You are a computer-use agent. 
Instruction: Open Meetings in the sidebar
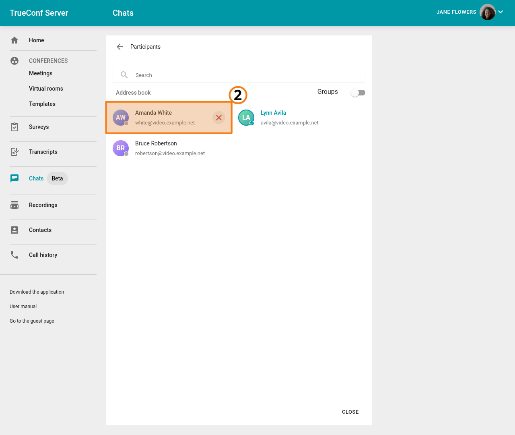41,73
